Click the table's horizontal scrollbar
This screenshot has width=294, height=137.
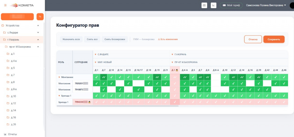click(x=117, y=106)
